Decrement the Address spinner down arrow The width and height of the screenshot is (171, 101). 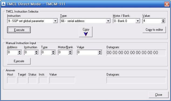click(19, 54)
